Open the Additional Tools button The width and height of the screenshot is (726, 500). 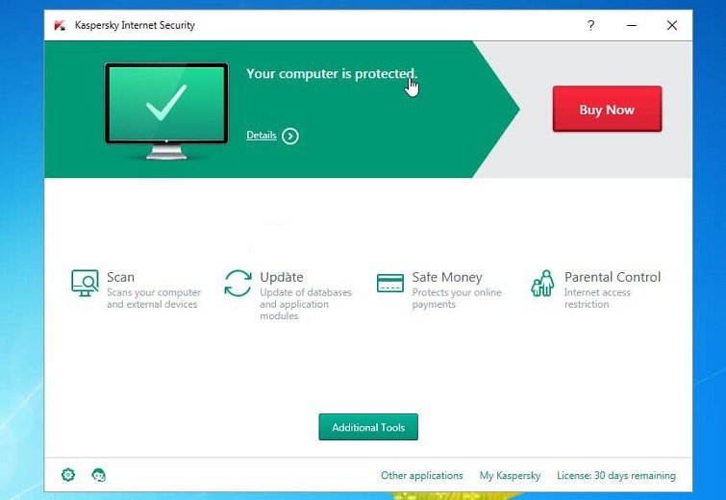368,427
